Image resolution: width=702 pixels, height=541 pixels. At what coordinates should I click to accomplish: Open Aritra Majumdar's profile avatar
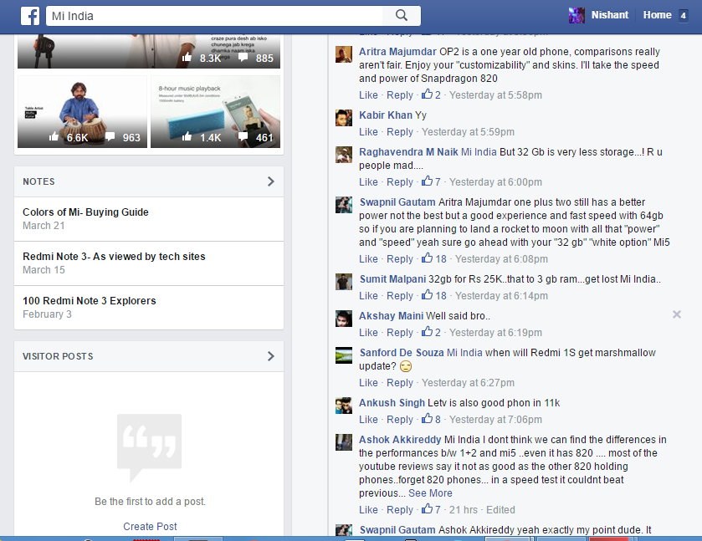click(344, 54)
